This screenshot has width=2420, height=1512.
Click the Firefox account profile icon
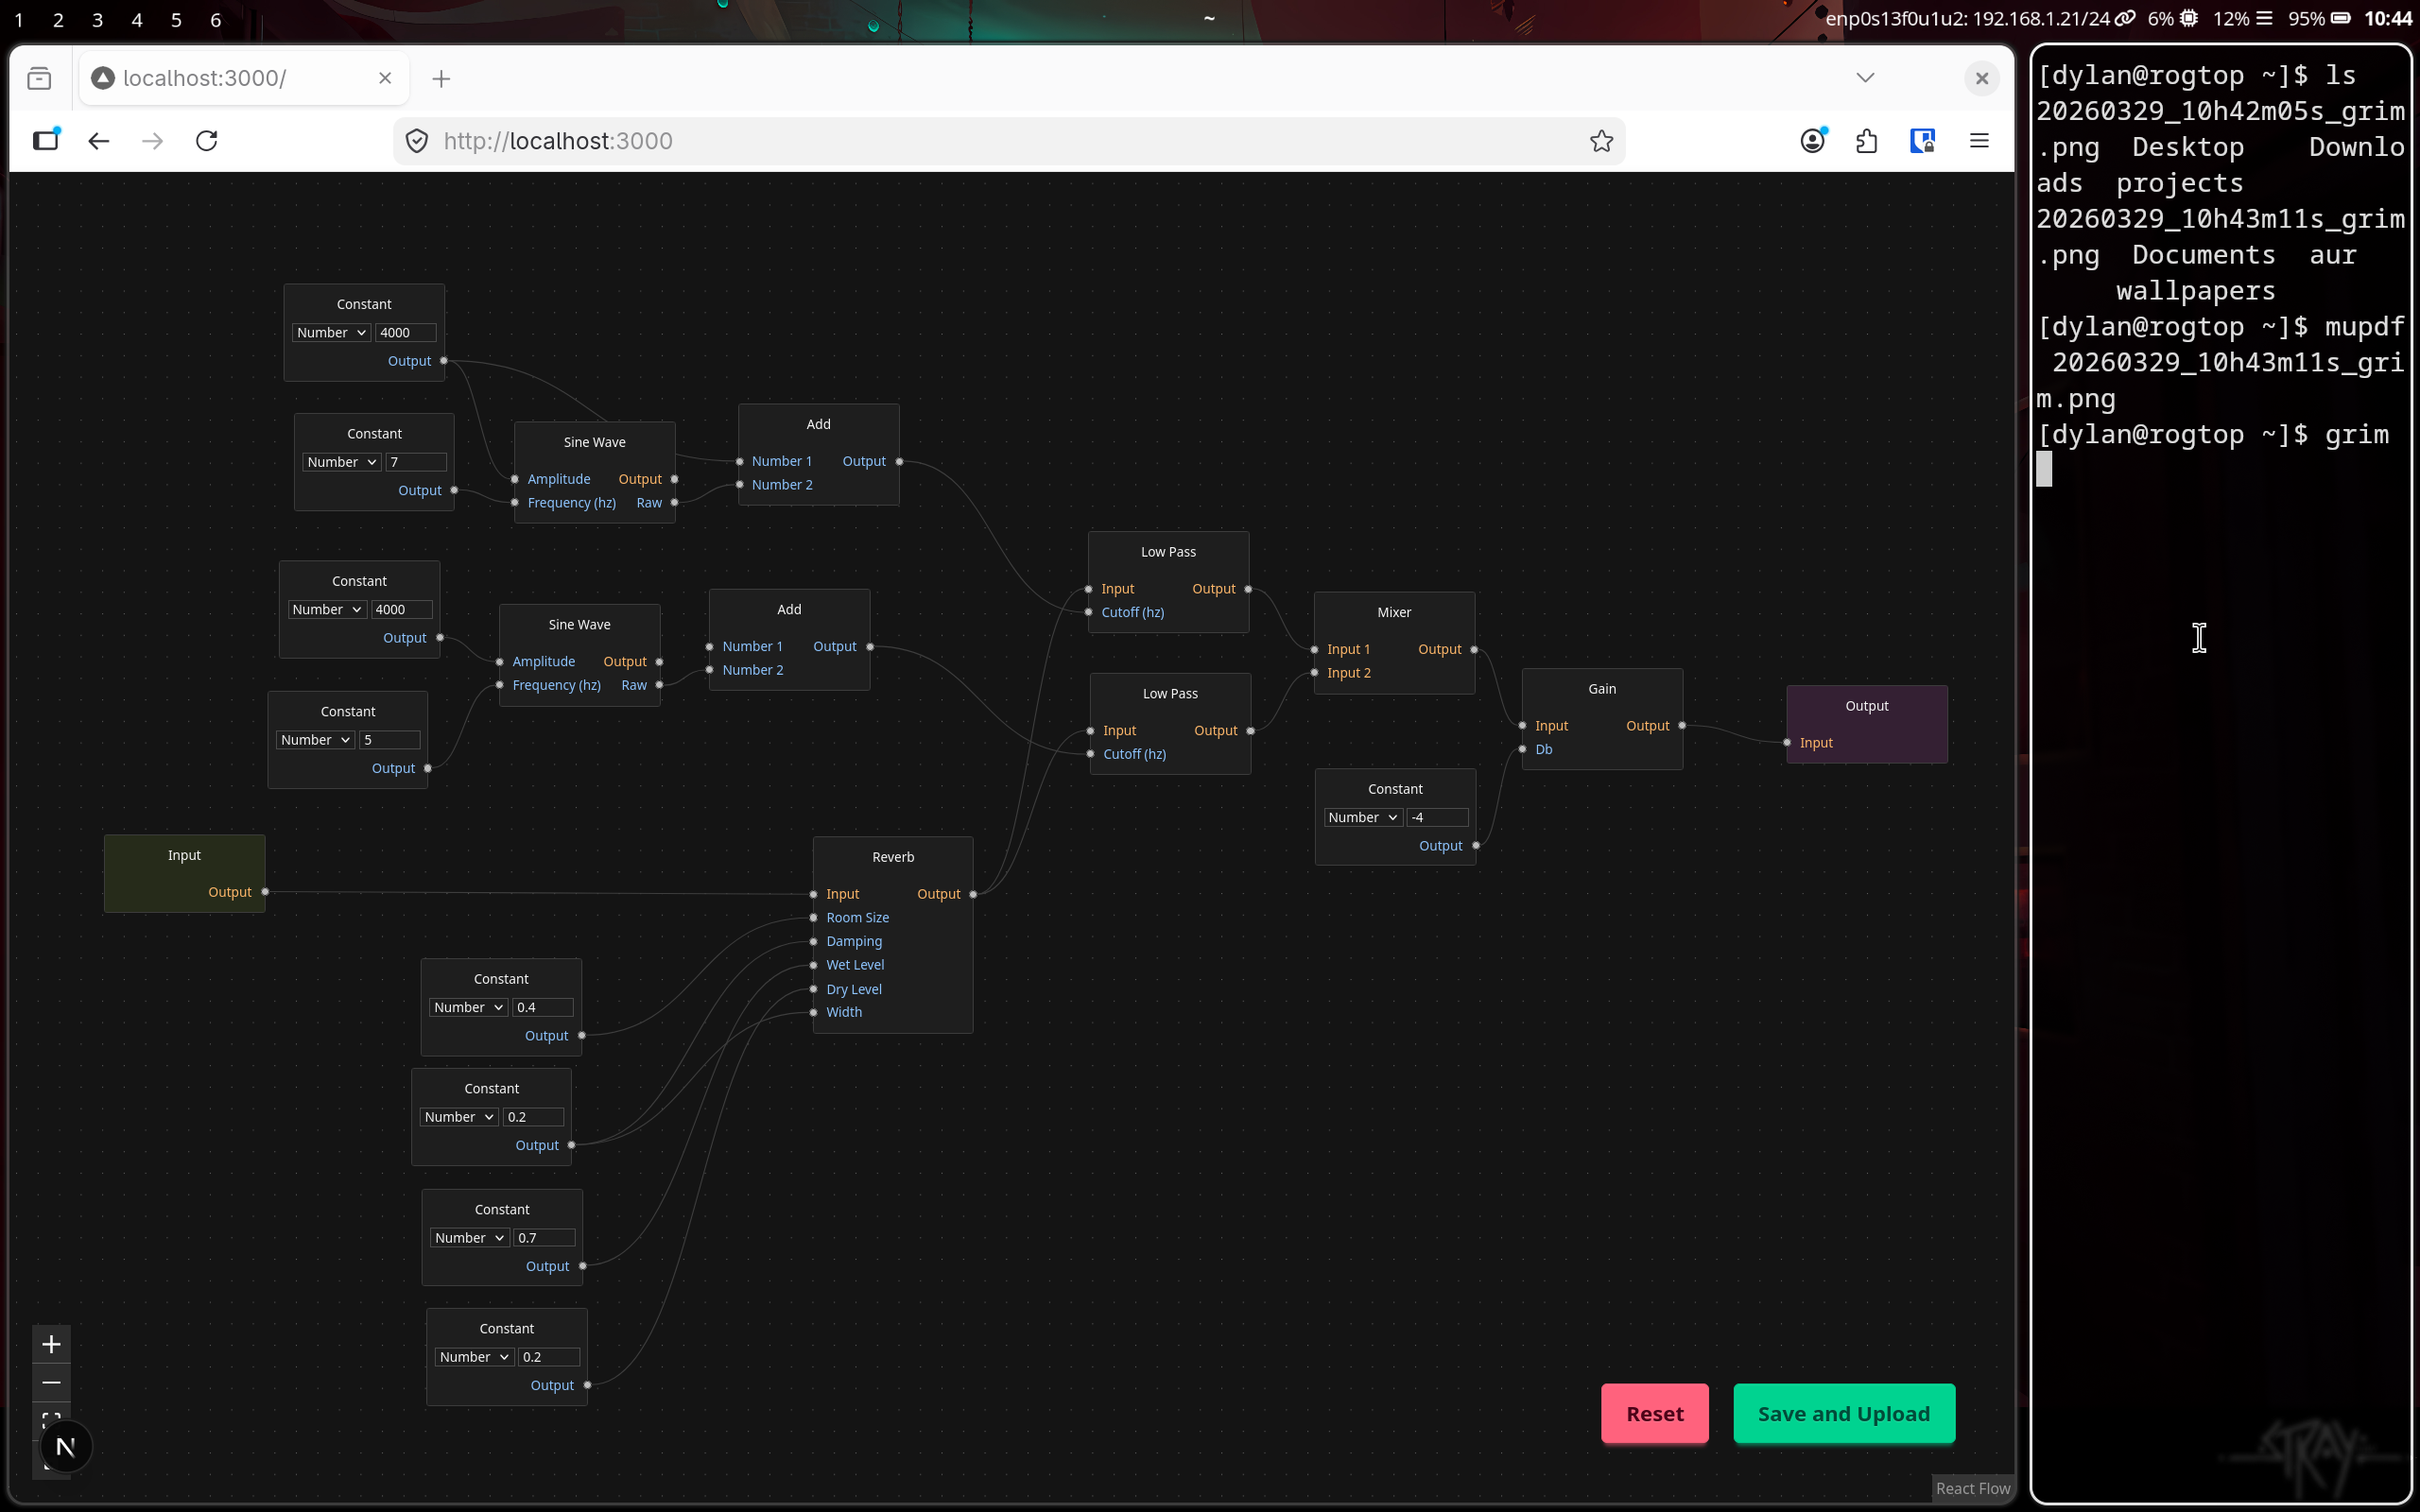point(1812,141)
